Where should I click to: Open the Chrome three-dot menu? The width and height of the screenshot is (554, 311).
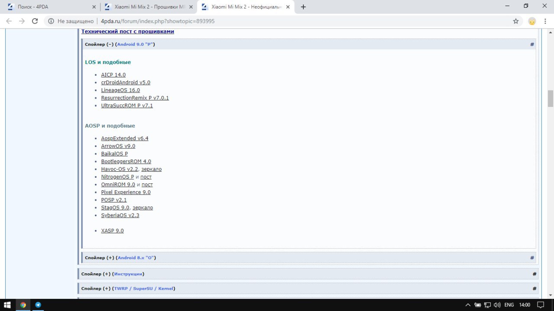[x=546, y=21]
